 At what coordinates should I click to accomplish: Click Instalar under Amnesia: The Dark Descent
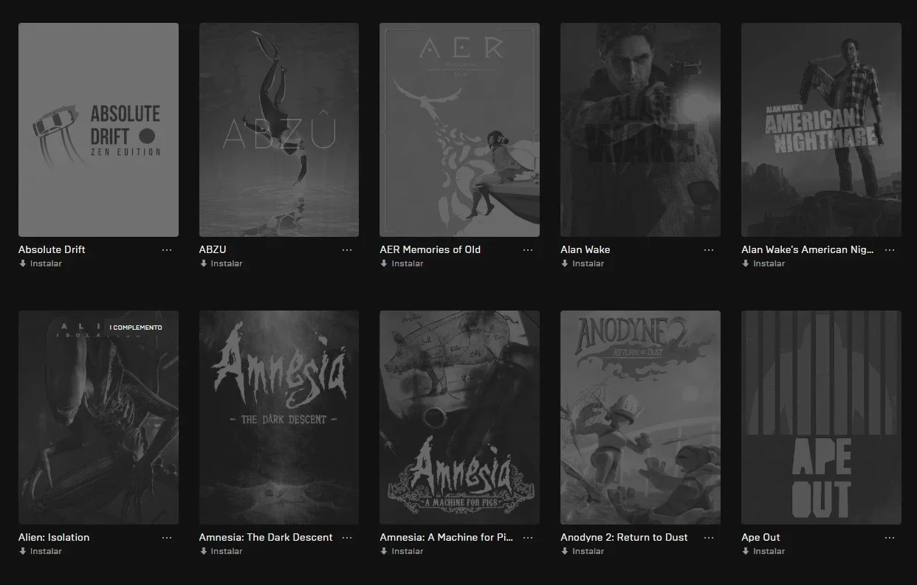point(221,551)
